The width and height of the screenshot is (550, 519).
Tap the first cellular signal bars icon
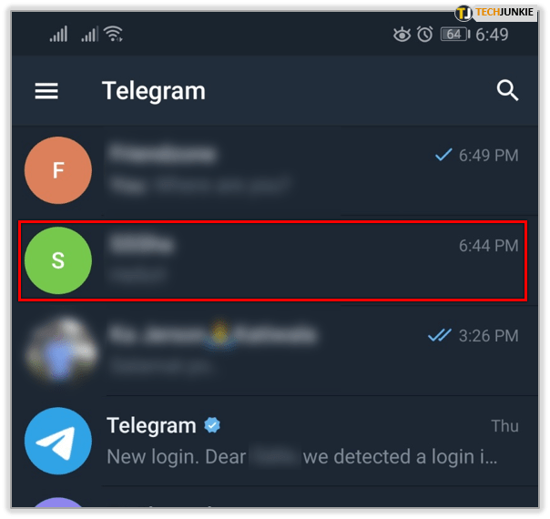58,34
